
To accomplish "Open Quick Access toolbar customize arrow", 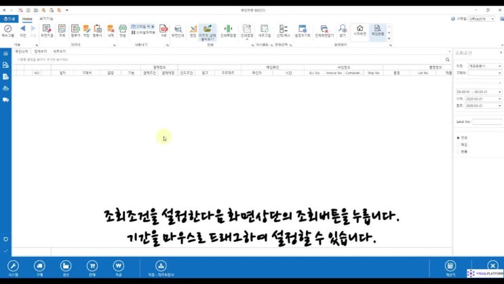I will (x=67, y=10).
